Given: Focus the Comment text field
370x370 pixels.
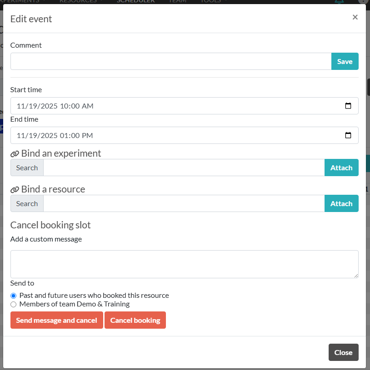Looking at the screenshot, I should [x=170, y=61].
